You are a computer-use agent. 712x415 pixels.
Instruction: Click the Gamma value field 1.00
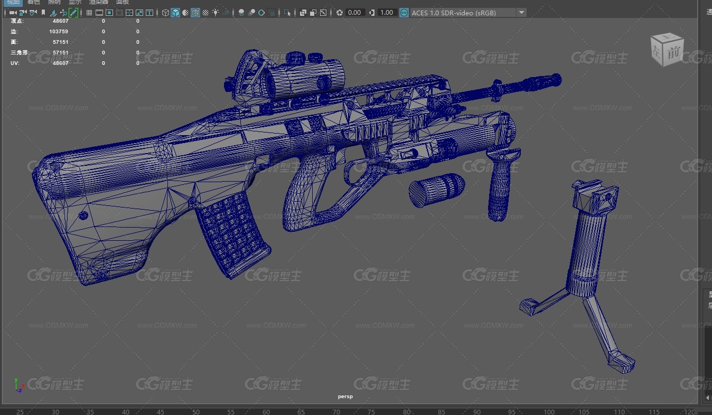tap(387, 12)
